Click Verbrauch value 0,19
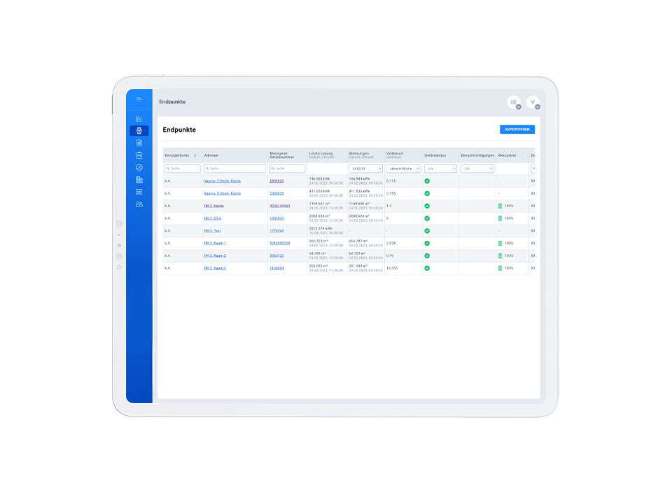672x490 pixels. [390, 255]
